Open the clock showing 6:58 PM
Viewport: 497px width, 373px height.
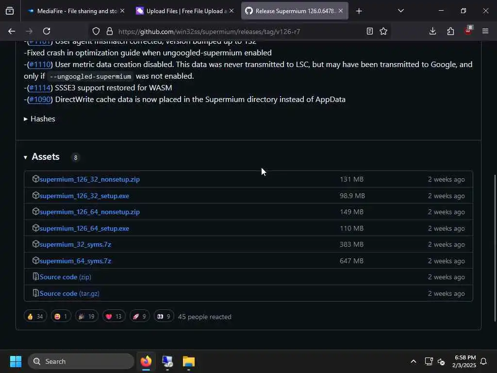pos(464,361)
